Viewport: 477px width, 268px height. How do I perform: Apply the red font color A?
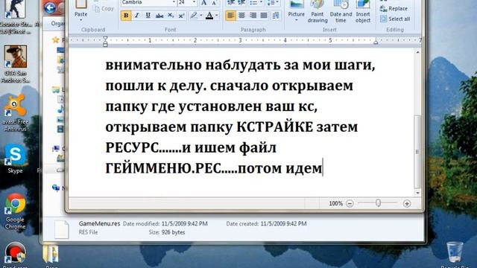tap(209, 16)
